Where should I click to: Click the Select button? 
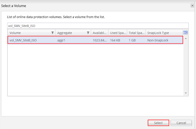click(x=158, y=123)
